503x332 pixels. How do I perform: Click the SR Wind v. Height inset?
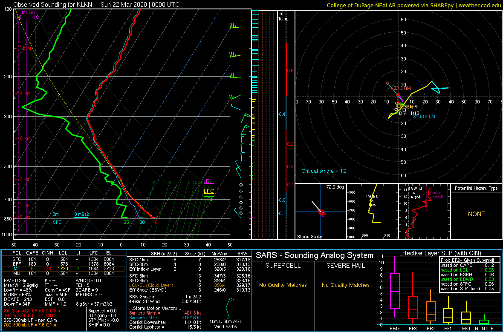[424, 212]
